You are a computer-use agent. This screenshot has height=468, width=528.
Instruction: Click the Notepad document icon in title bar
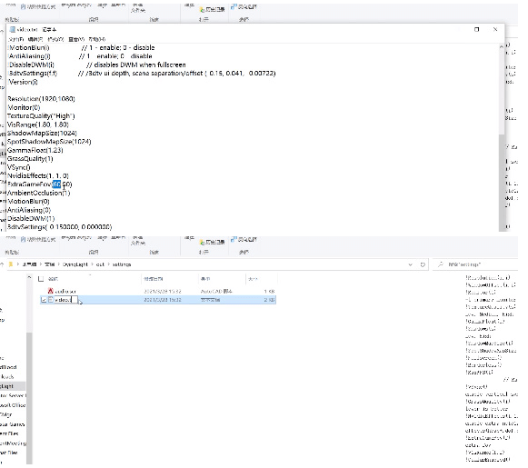13,30
